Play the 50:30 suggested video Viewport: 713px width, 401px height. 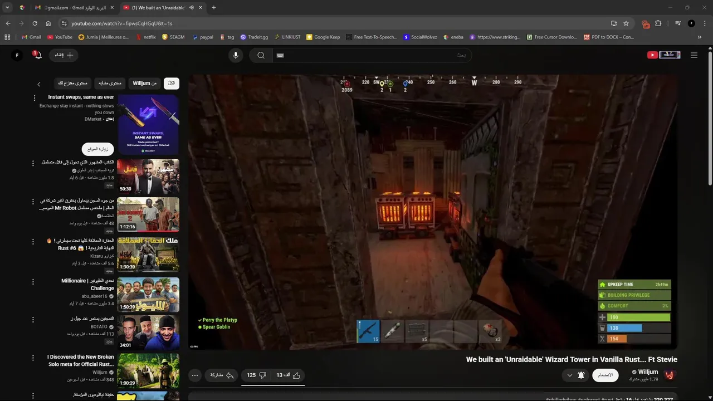(148, 176)
